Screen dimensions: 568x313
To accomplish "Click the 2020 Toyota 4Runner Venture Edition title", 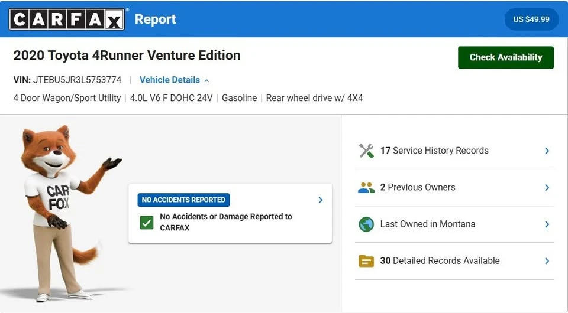I will coord(127,56).
